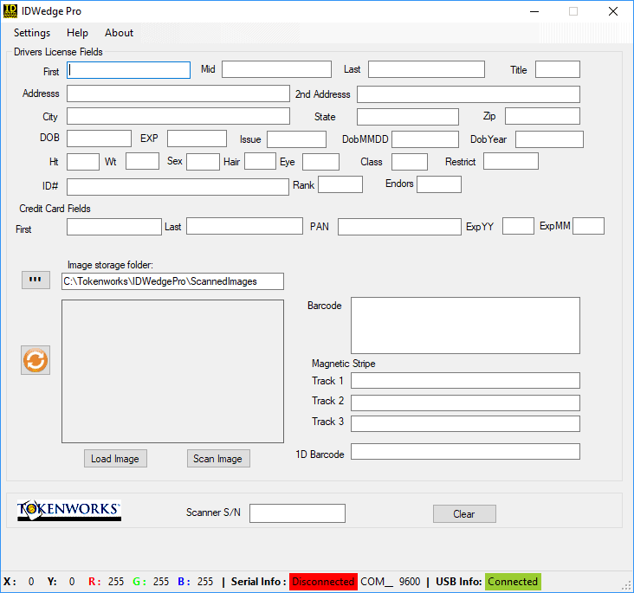Click the 'Image storage folder:' label
Viewport: 634px width, 593px height.
point(110,265)
